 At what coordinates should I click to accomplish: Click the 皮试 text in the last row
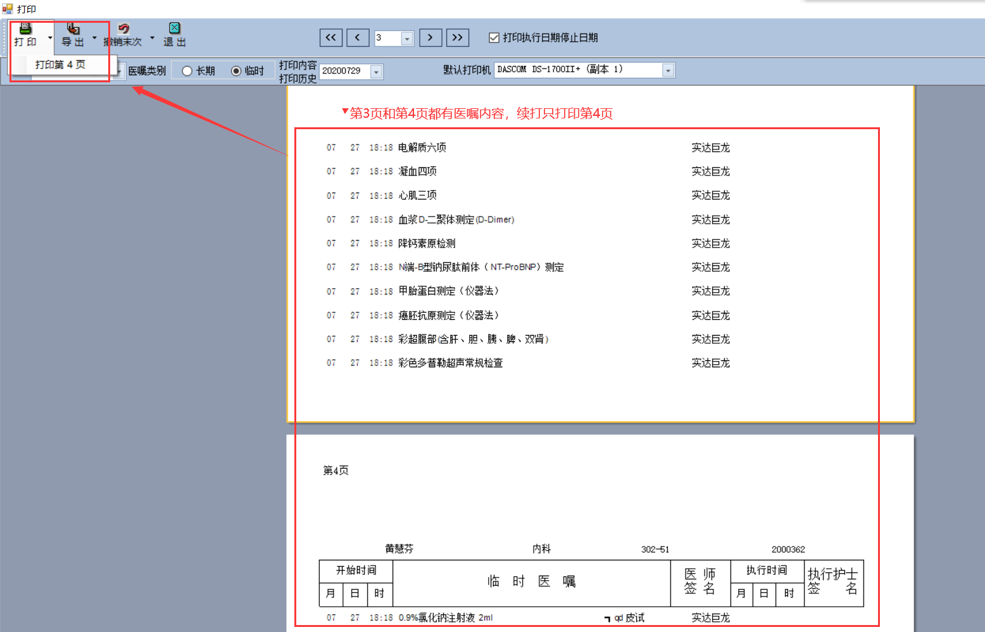click(x=635, y=617)
